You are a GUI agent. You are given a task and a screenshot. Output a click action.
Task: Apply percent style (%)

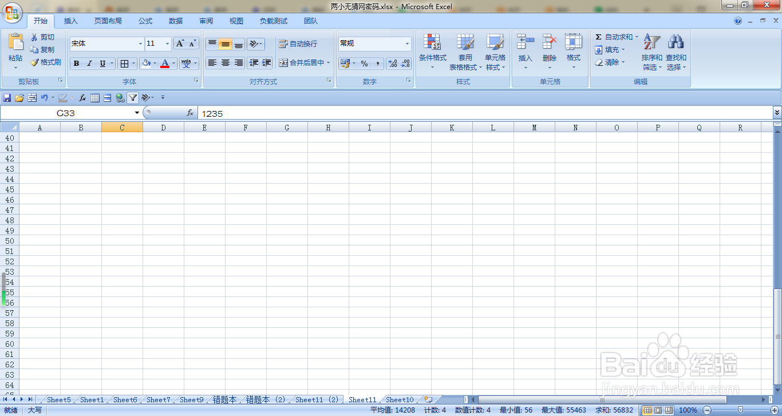click(x=364, y=64)
